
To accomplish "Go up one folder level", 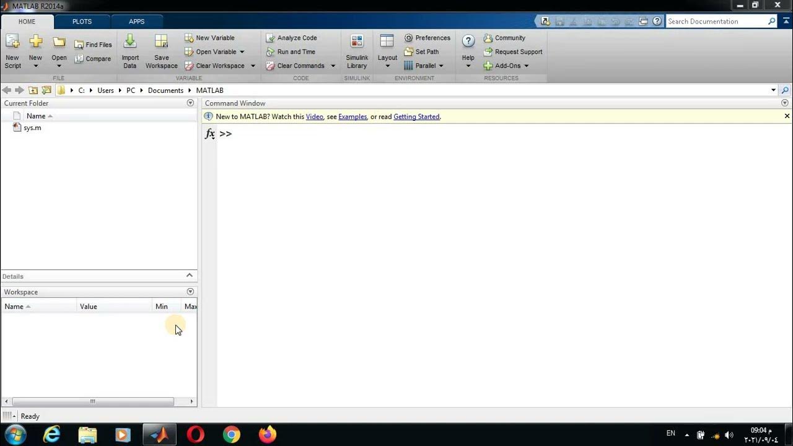I will [x=33, y=90].
